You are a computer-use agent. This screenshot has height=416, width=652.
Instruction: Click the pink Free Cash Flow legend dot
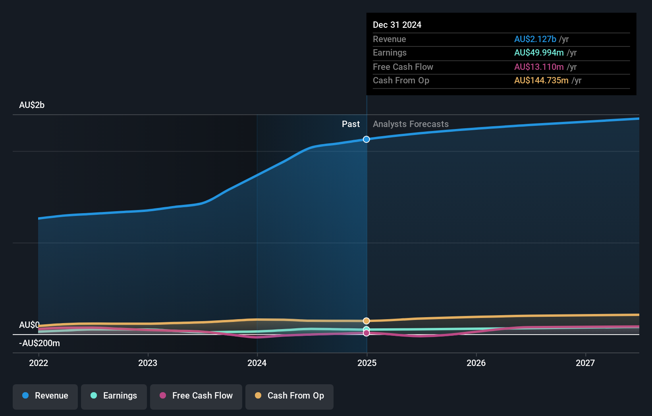click(163, 395)
